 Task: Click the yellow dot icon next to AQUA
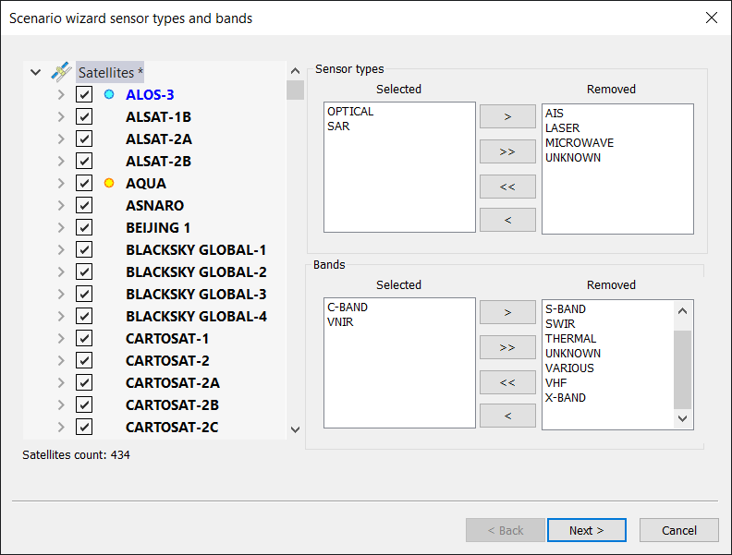click(109, 183)
